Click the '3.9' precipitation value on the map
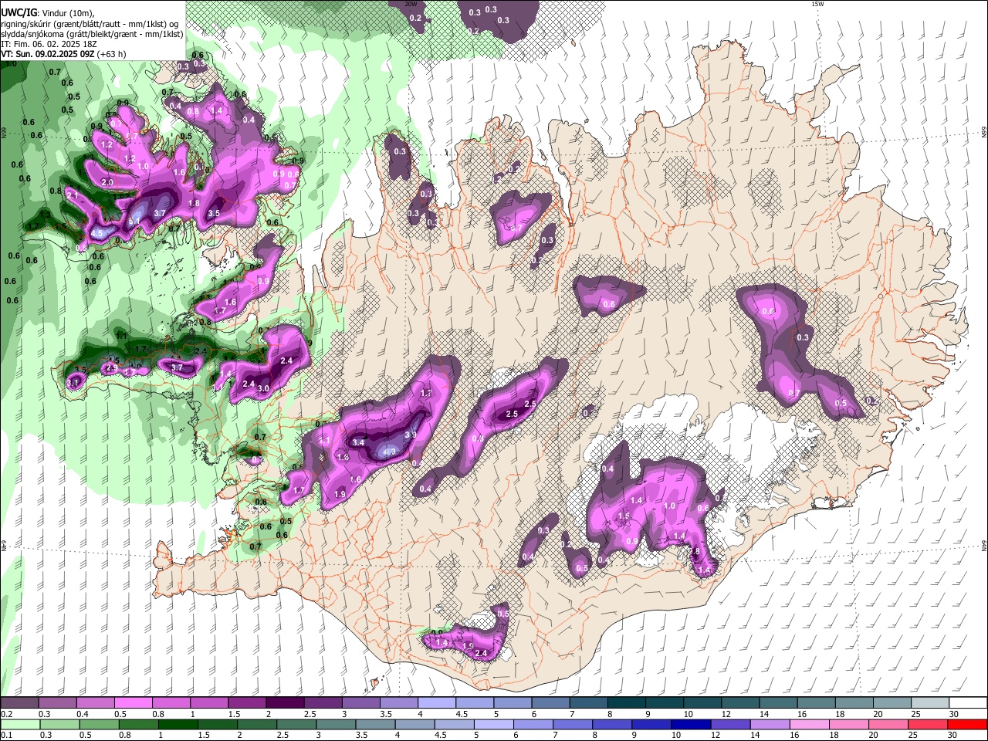988x741 pixels. coord(411,435)
